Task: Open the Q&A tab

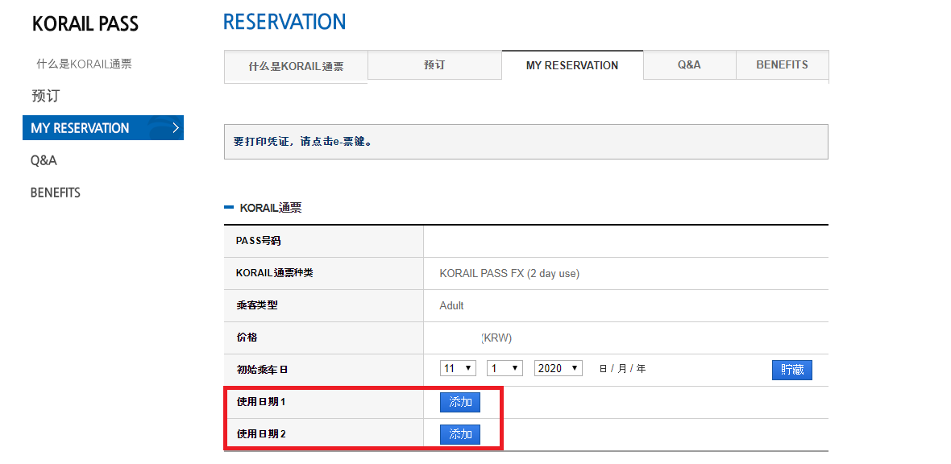Action: (689, 65)
